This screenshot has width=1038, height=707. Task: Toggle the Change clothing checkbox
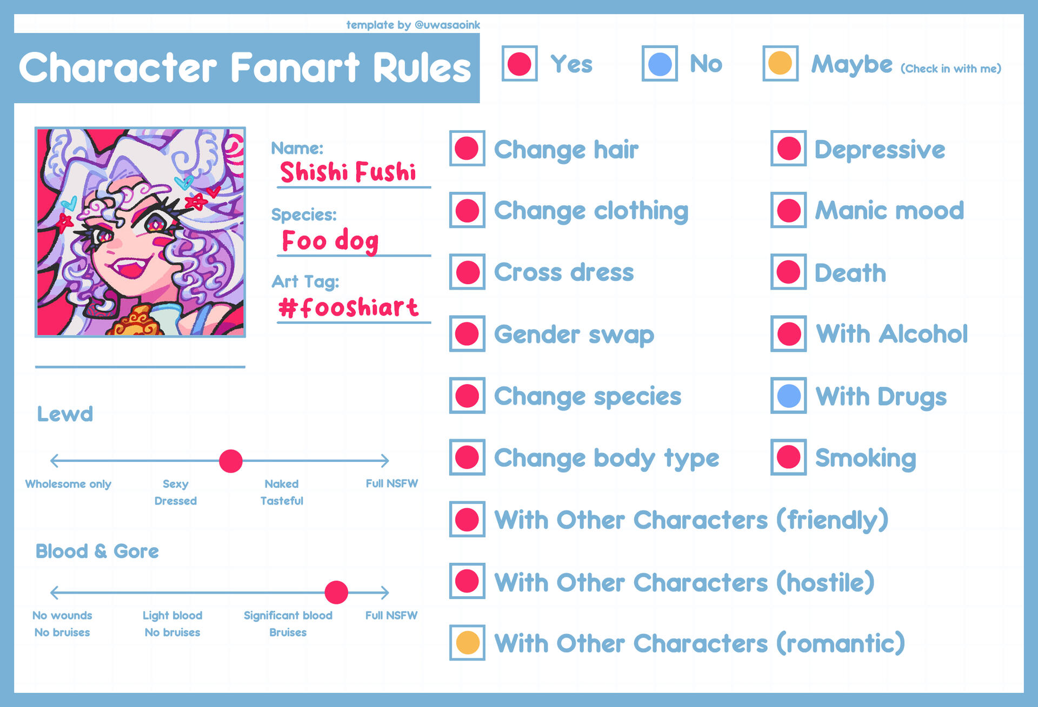pyautogui.click(x=467, y=210)
